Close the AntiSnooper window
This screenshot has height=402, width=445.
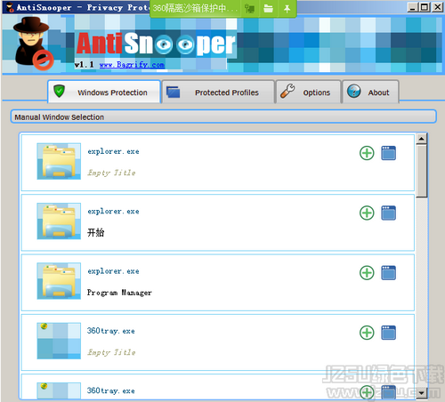(437, 7)
